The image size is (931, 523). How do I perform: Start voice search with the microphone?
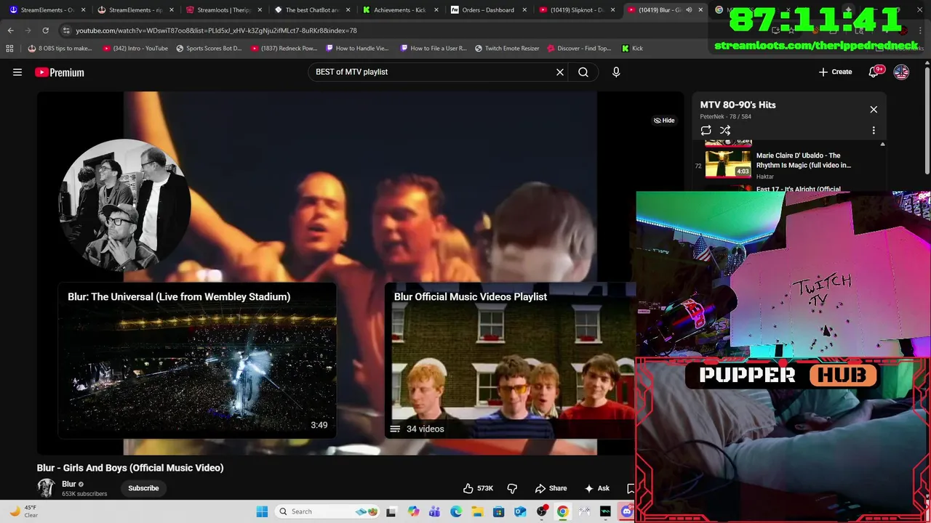coord(616,72)
